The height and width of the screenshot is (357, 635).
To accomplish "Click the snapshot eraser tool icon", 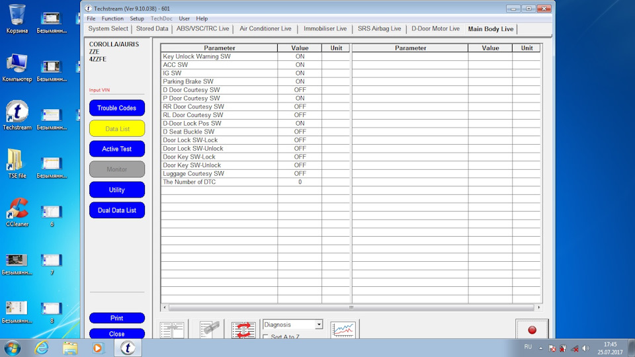I will coord(210,329).
